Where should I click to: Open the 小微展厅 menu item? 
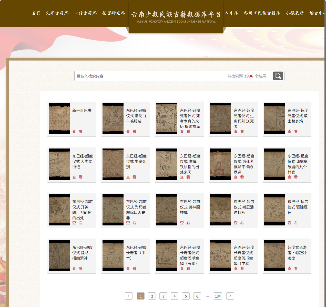coord(294,13)
